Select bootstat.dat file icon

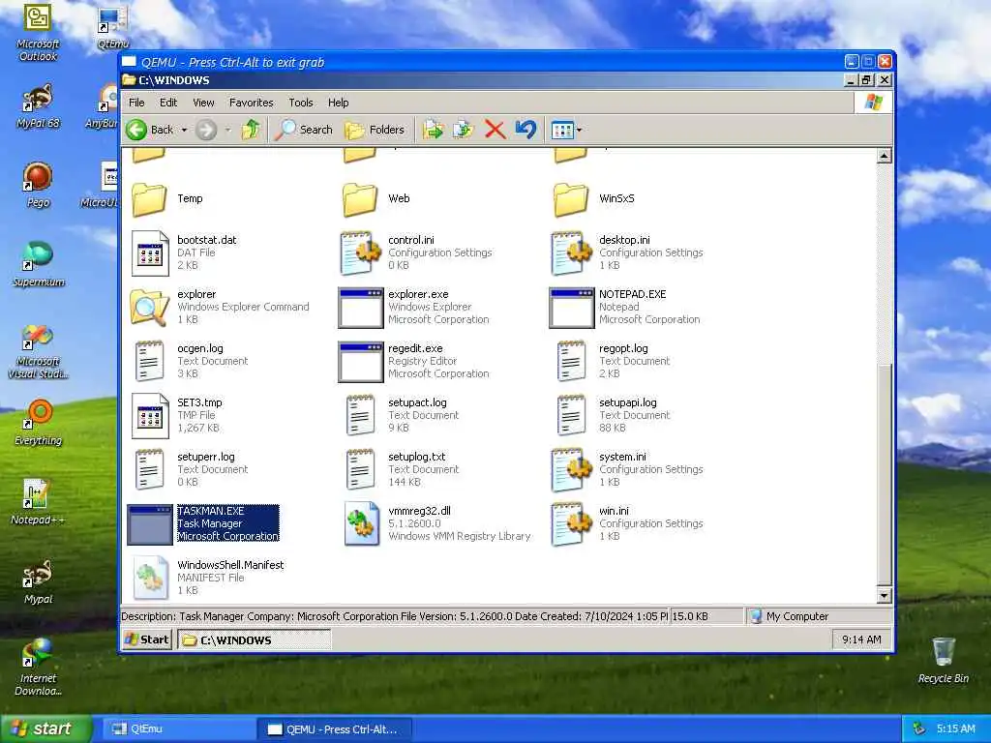point(150,253)
